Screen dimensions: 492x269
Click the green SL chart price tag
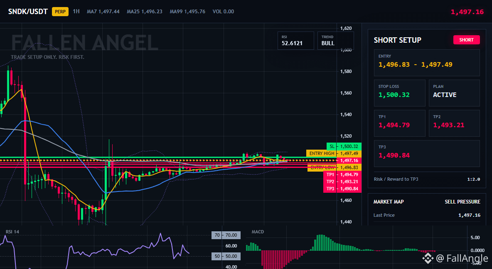tap(344, 146)
